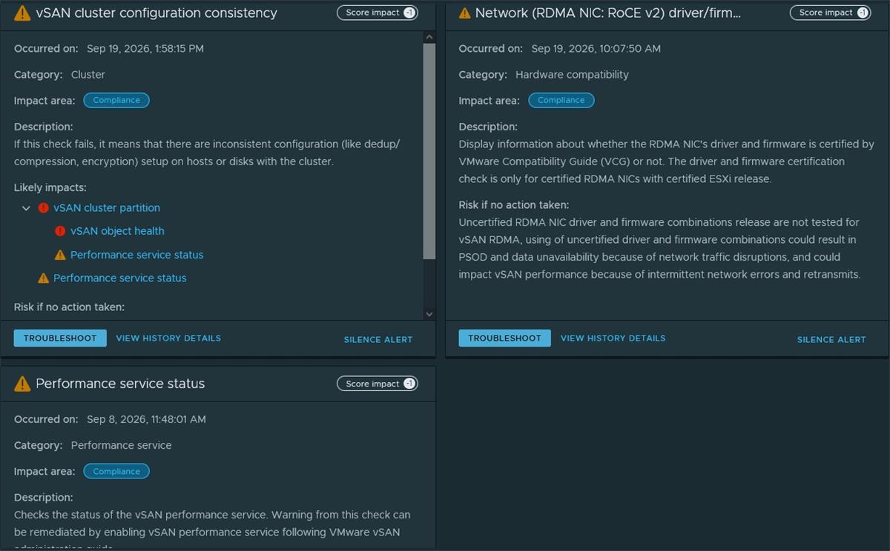Click the timestamp 'Sep 8, 2026, 11:48:01 AM'

[x=146, y=419]
